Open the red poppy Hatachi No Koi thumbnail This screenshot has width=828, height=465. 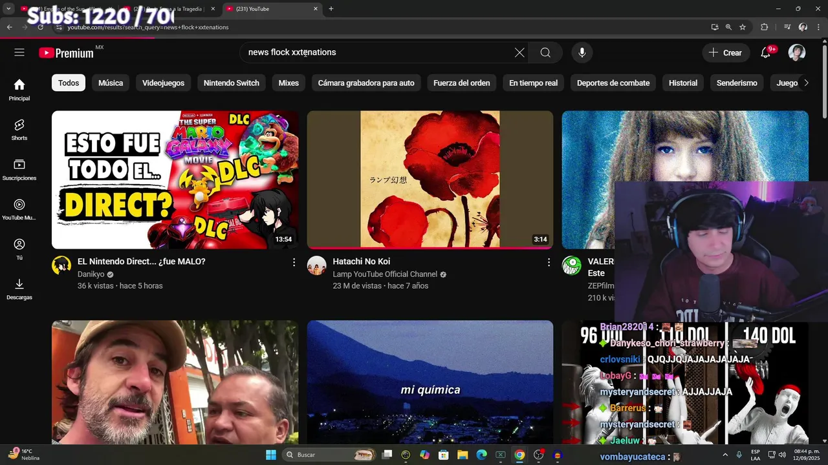(x=430, y=180)
